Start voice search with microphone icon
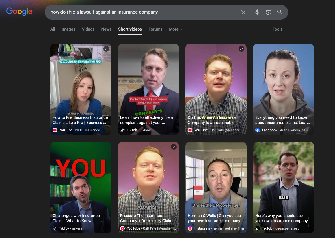 (257, 12)
